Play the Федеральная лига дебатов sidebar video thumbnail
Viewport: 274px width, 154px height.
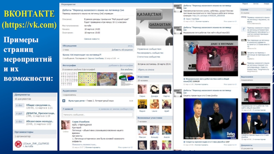coord(256,94)
